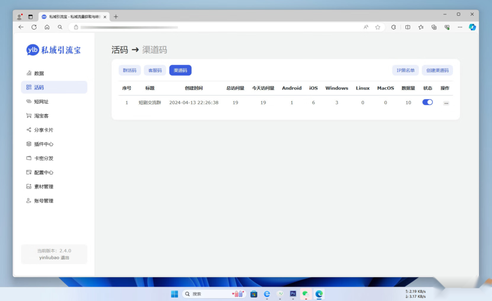Open the tab actions menu icon
492x301 pixels.
point(30,17)
